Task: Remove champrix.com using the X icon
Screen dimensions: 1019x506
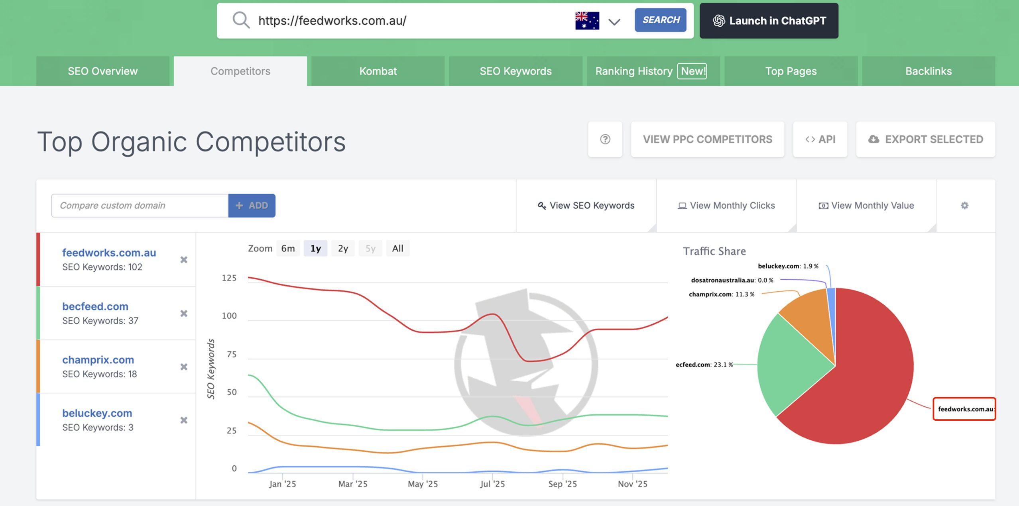Action: 184,367
